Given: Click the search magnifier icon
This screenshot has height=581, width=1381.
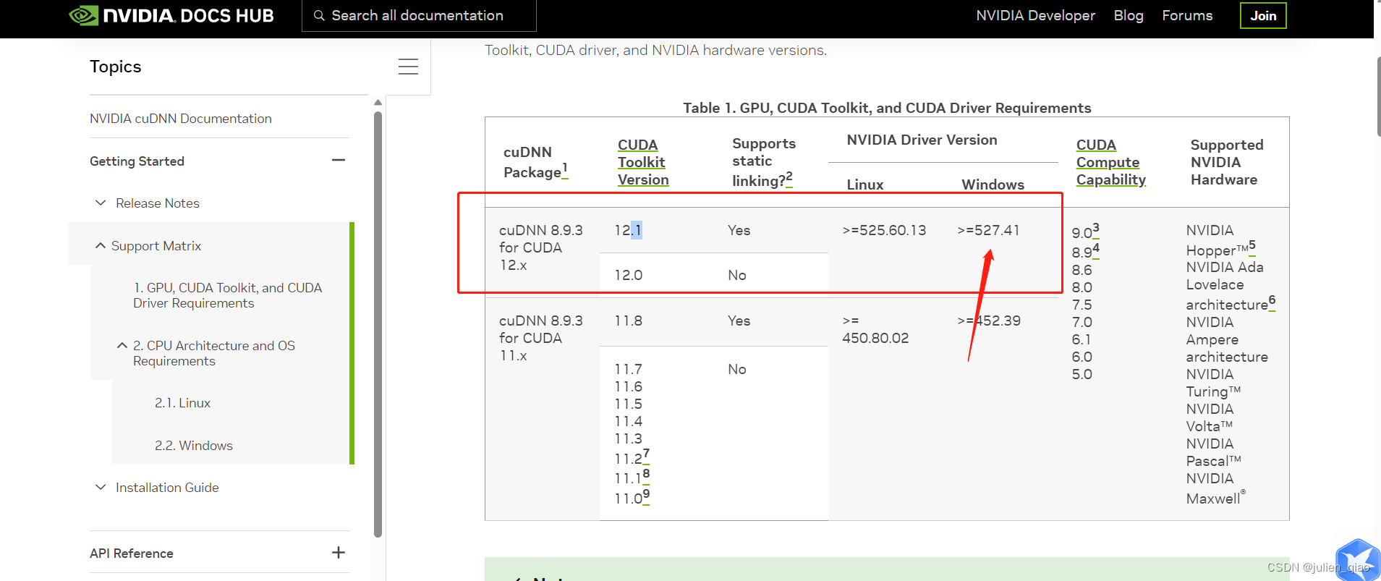Looking at the screenshot, I should click(x=319, y=15).
